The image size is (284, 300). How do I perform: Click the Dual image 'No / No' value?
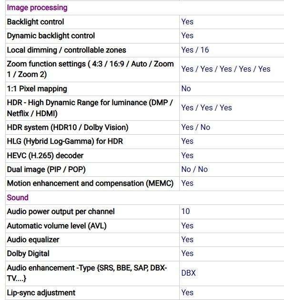click(x=194, y=169)
